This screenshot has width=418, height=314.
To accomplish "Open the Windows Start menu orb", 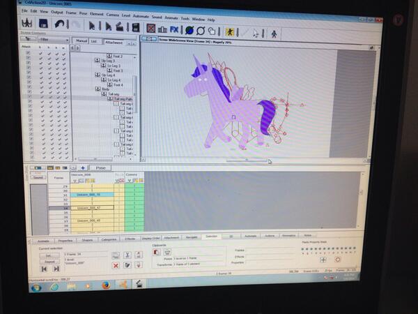I will pyautogui.click(x=36, y=287).
